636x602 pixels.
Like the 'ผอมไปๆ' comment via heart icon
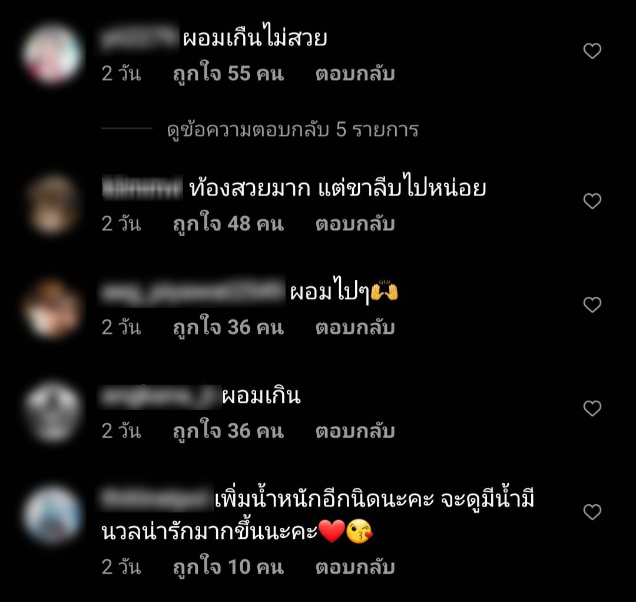[x=592, y=305]
